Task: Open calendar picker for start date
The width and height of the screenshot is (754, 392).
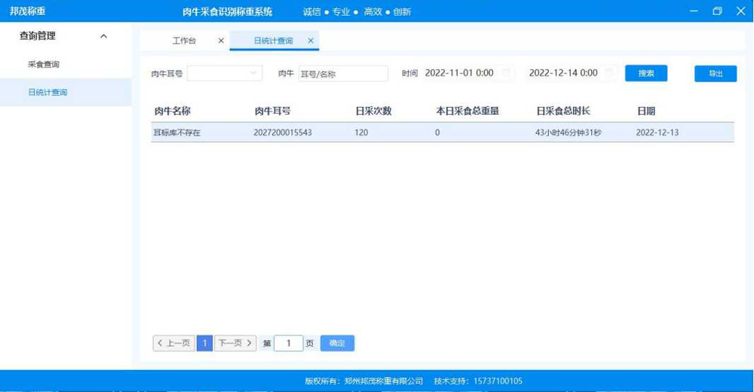Action: (x=507, y=73)
